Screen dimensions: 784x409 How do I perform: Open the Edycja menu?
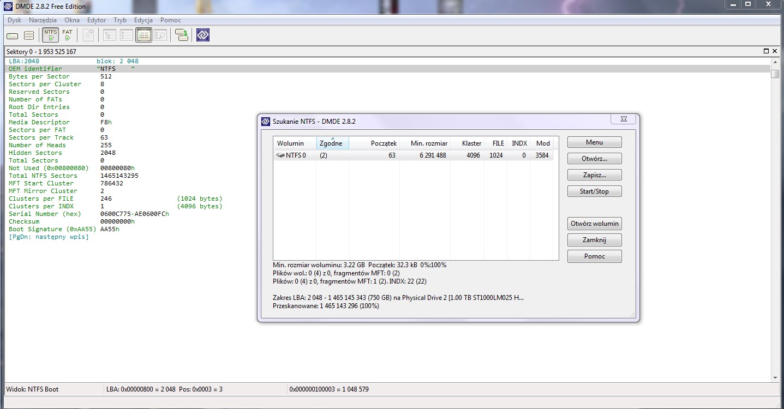pyautogui.click(x=143, y=20)
